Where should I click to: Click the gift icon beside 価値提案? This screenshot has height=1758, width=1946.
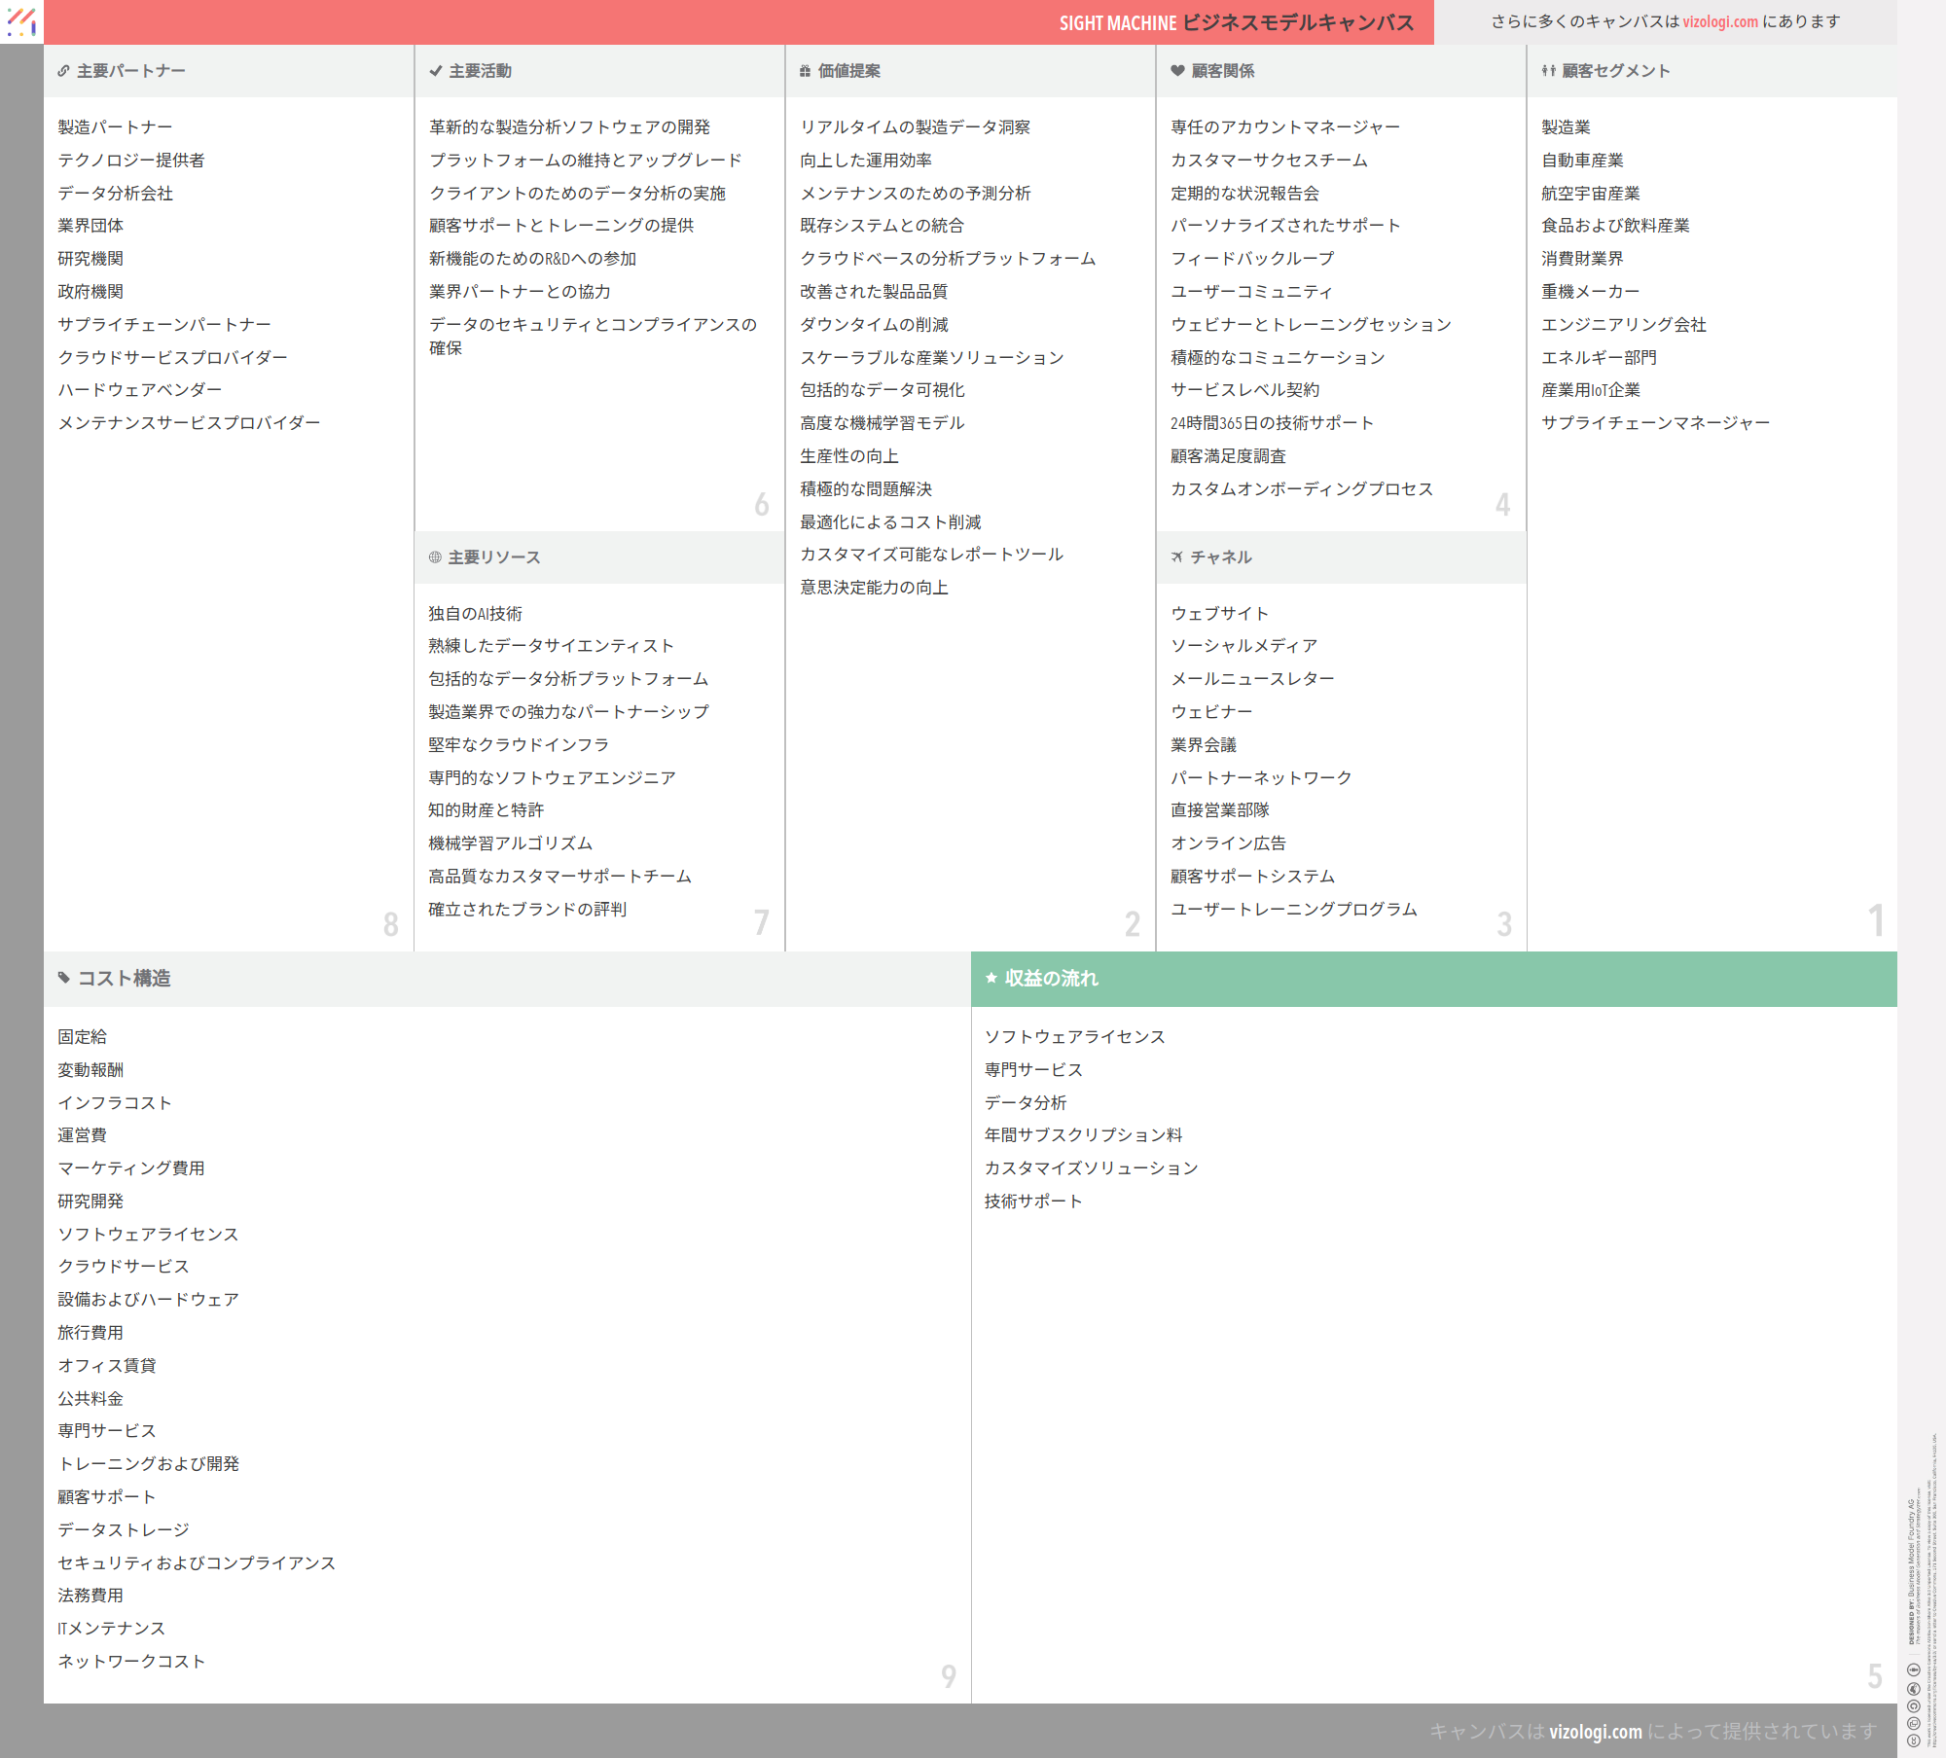pos(805,71)
